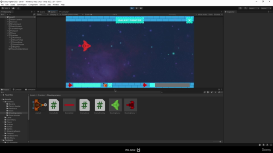Open the Game view kebab menu

tap(221, 11)
